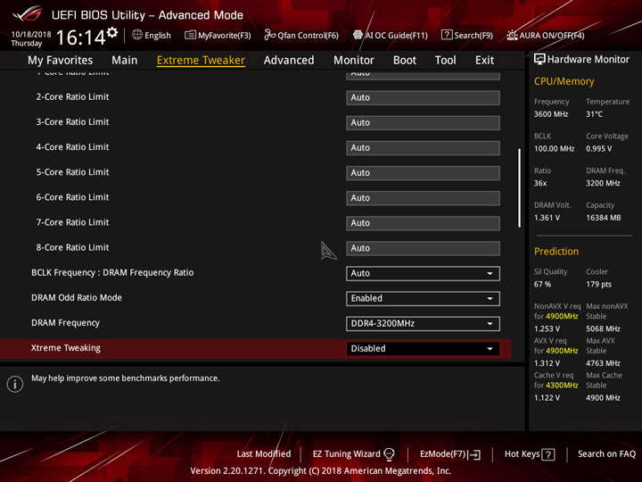
Task: Click the 3600 MHz frequency value
Action: (551, 114)
